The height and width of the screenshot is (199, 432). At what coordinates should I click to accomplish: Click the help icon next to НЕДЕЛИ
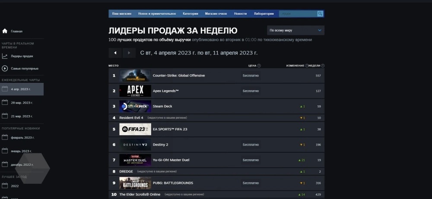point(323,66)
